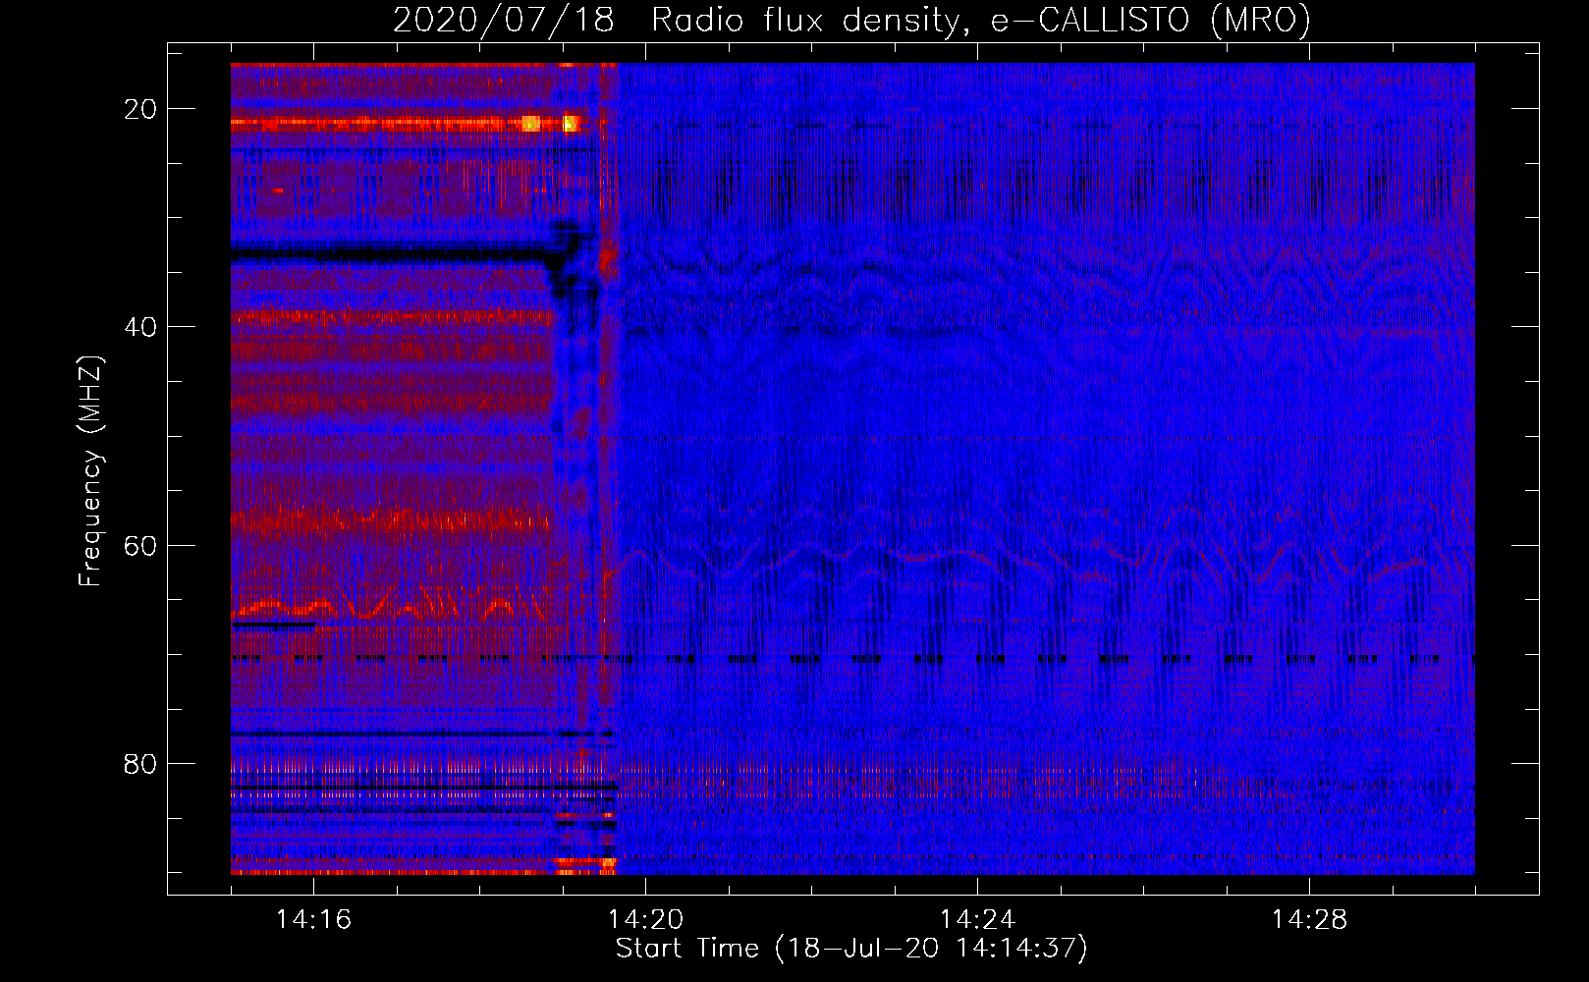The height and width of the screenshot is (982, 1589).
Task: Click the 'Start Time (18-Jul-20 14:14:37)' label
Action: 851,949
